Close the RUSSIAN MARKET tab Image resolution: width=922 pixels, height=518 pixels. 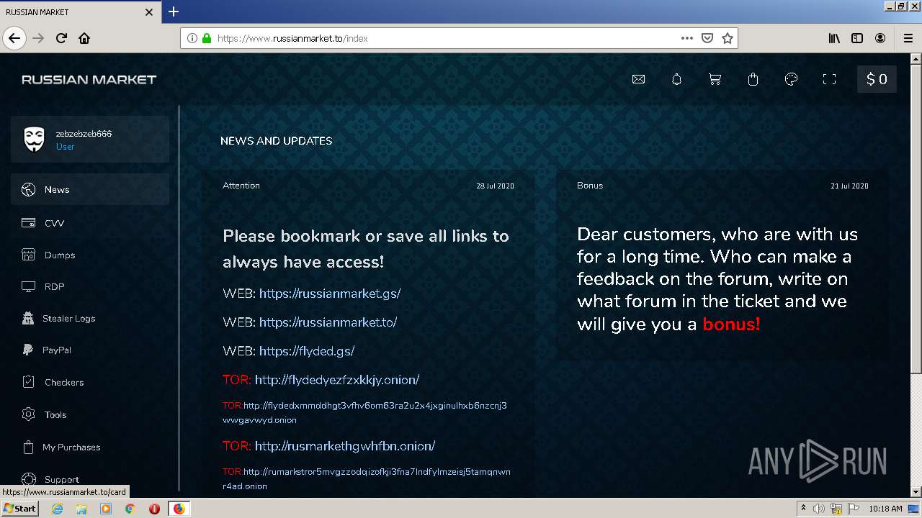coord(149,12)
